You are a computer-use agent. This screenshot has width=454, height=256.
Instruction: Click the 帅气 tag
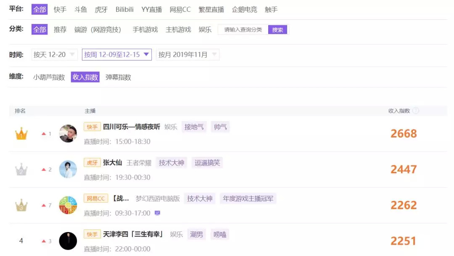220,127
